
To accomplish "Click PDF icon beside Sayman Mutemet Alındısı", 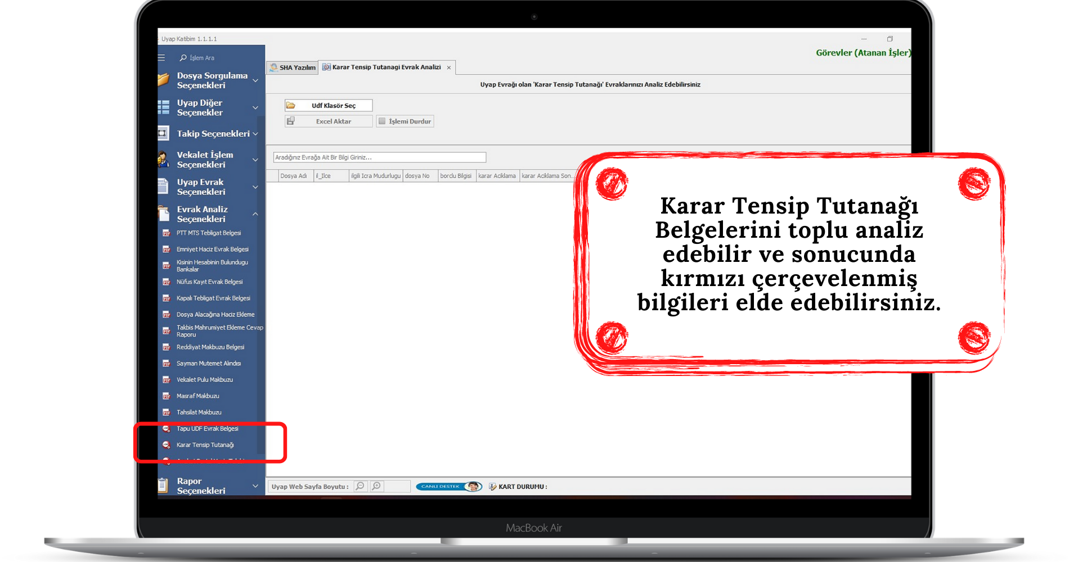I will coord(166,363).
